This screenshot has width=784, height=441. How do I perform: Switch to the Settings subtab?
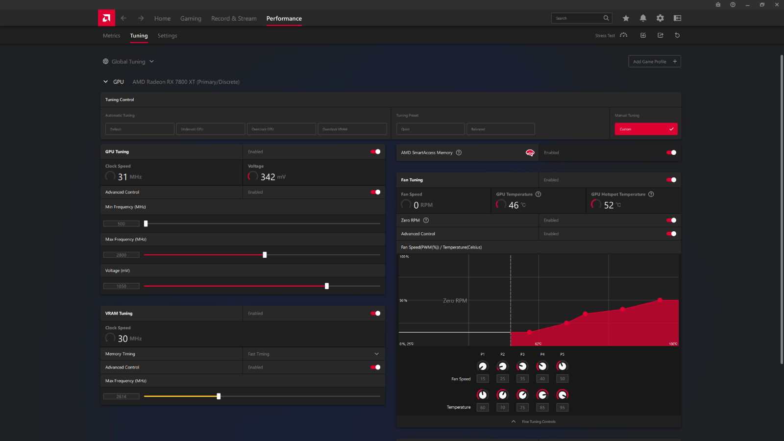pos(167,35)
